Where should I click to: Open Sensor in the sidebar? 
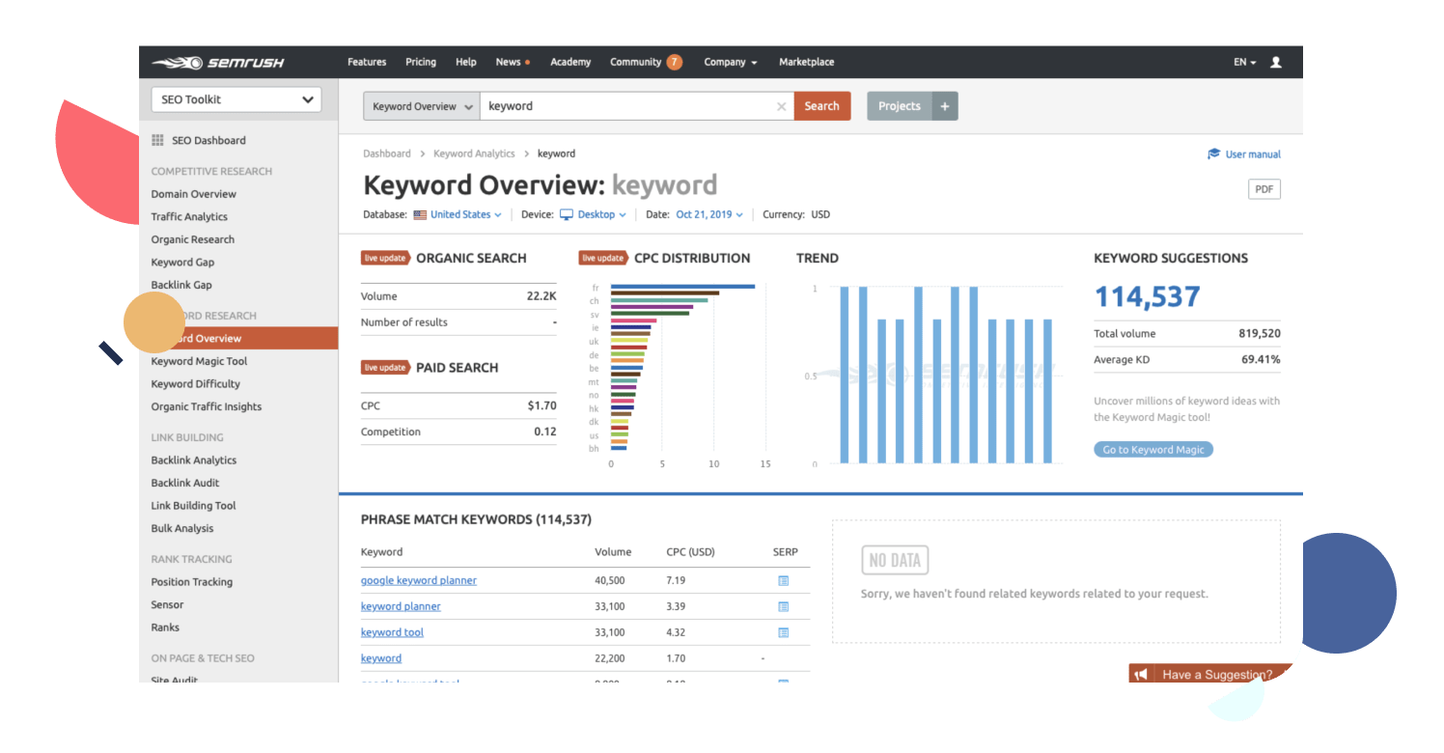pos(167,604)
